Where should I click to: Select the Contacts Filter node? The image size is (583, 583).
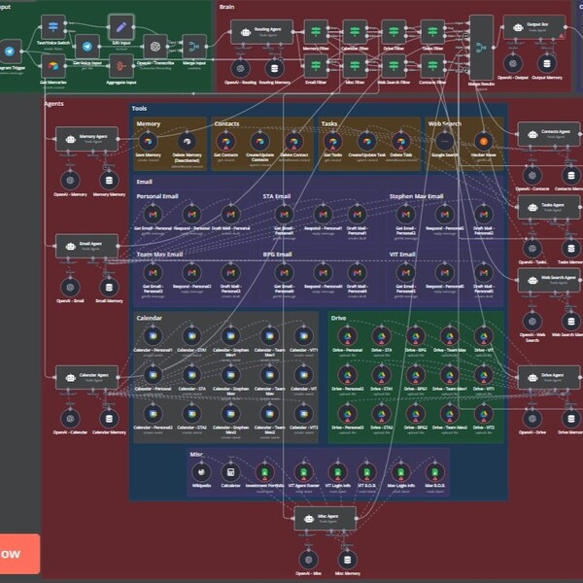[x=432, y=66]
